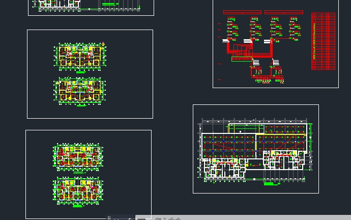
Task: Click the command line drag grip handle
Action: click(109, 218)
